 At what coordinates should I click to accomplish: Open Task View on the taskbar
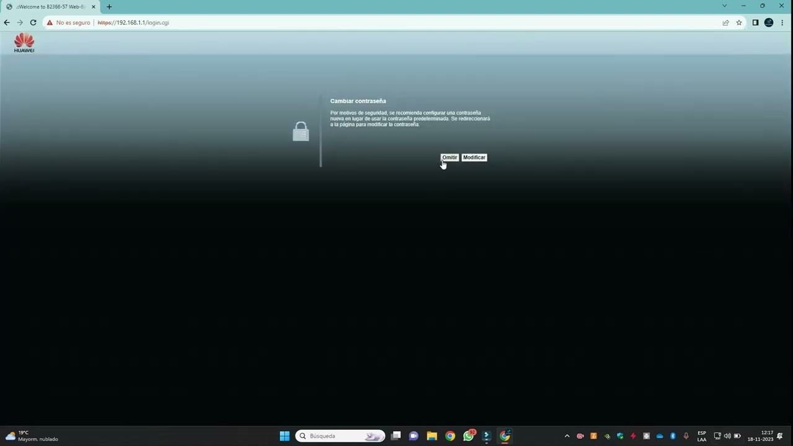[396, 436]
